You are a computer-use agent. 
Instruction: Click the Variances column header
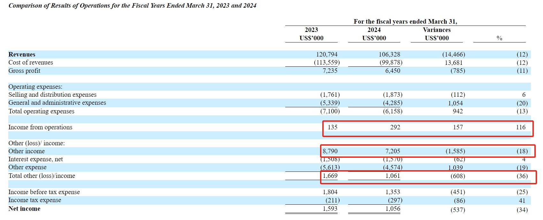[437, 30]
